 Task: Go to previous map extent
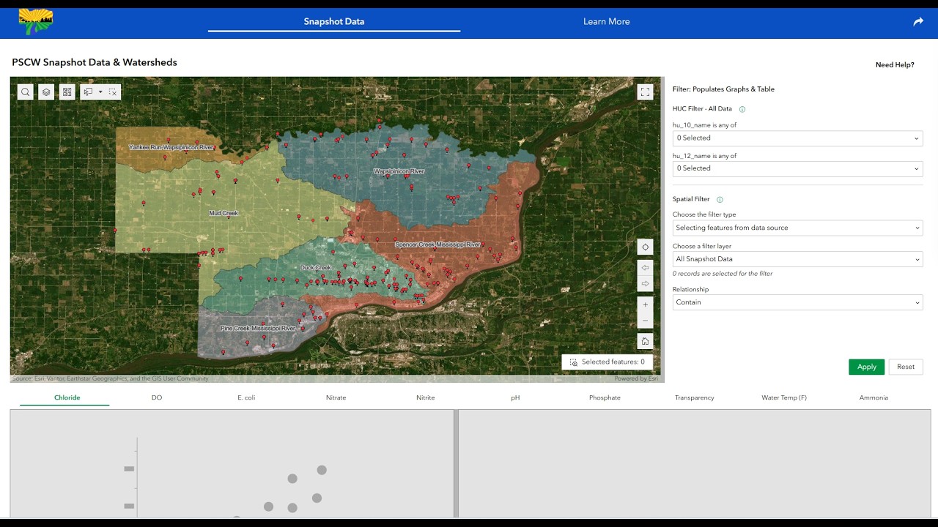pyautogui.click(x=645, y=268)
